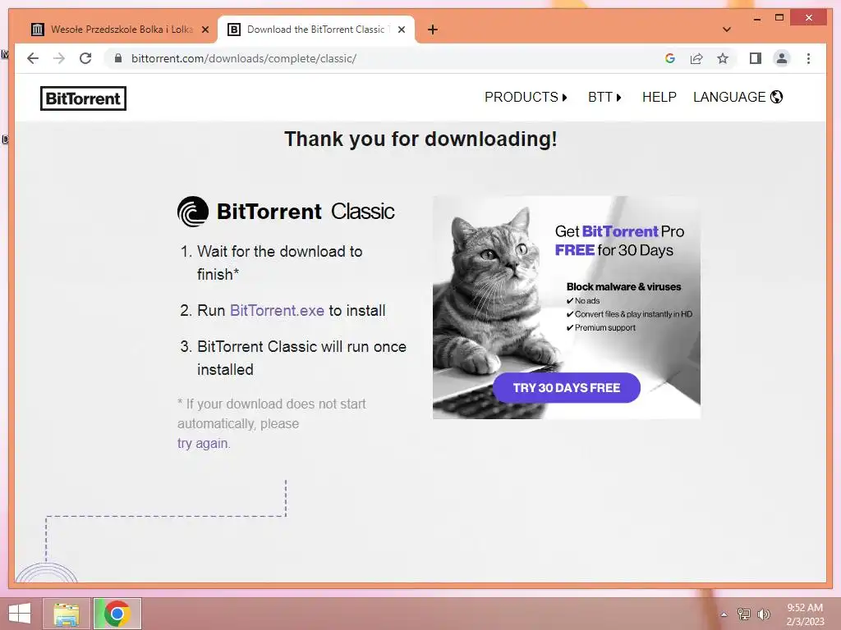Expand the tab search chevron
The image size is (841, 630).
[x=727, y=30]
